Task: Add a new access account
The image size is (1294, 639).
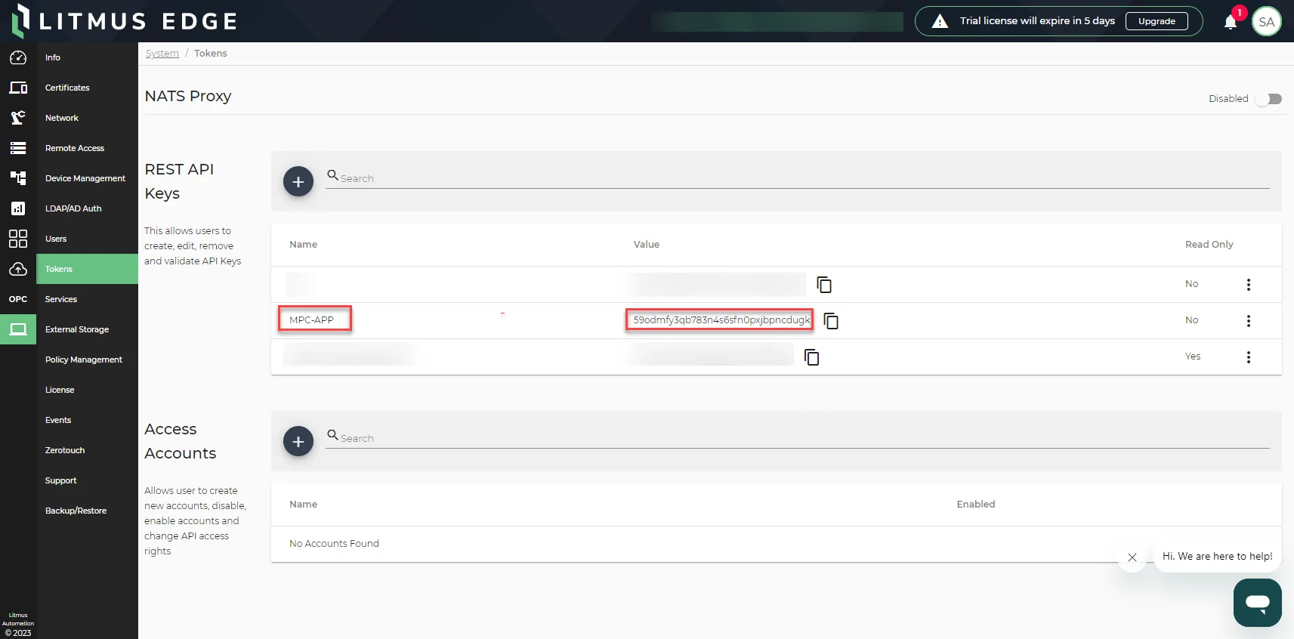Action: (298, 441)
